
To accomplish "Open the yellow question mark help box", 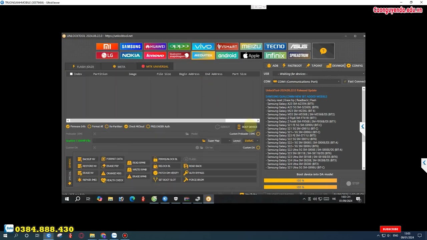I will point(323,51).
